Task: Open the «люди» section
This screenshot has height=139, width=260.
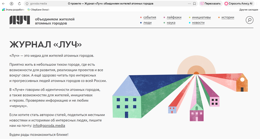Action: (x=147, y=23)
